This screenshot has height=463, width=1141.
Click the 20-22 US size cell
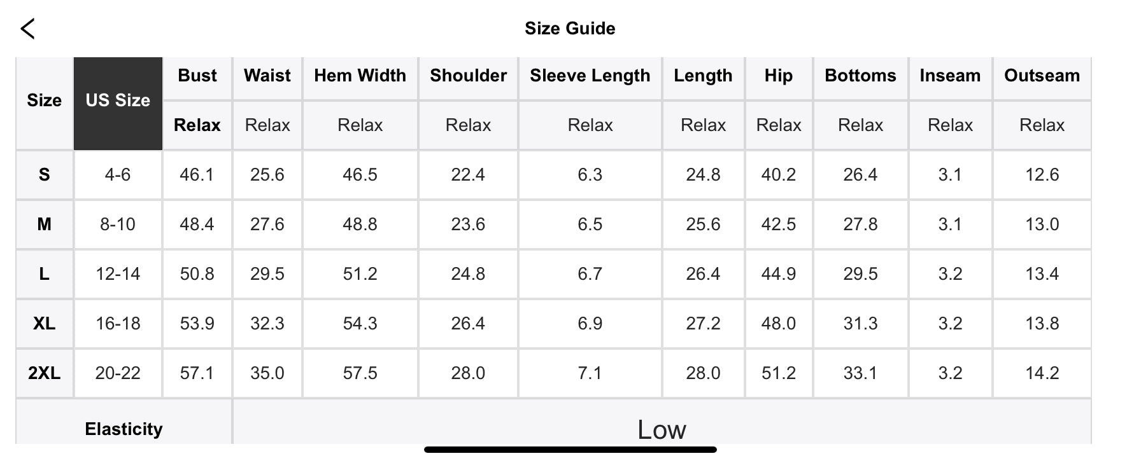(x=118, y=373)
